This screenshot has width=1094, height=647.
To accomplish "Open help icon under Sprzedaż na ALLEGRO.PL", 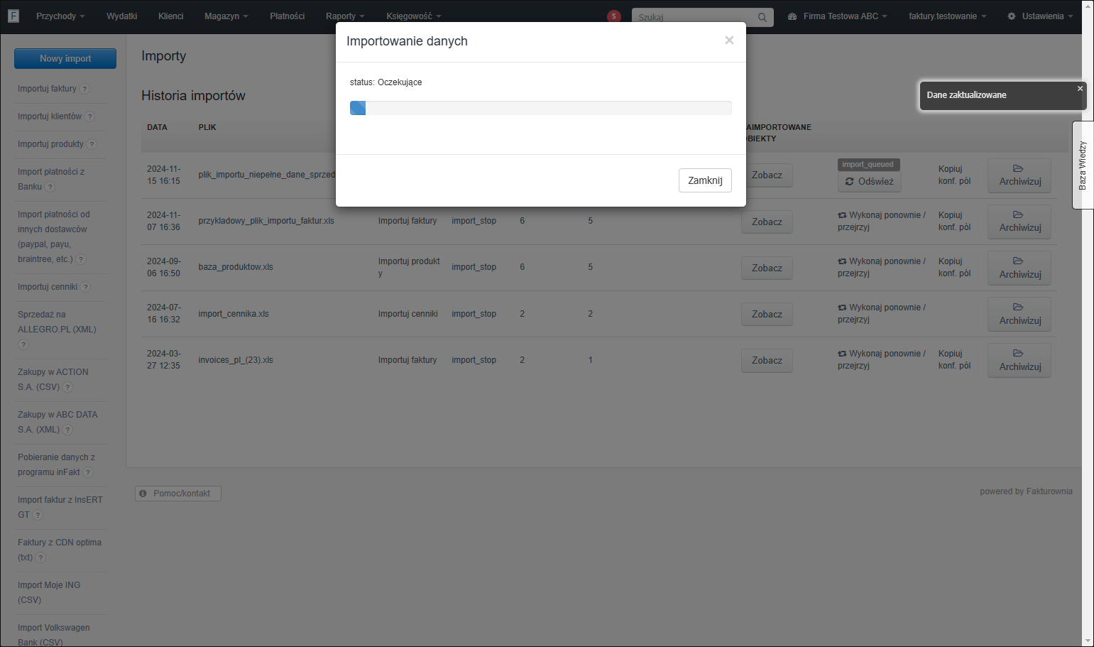I will 23,344.
